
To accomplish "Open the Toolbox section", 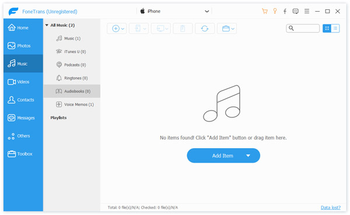I will pos(23,154).
